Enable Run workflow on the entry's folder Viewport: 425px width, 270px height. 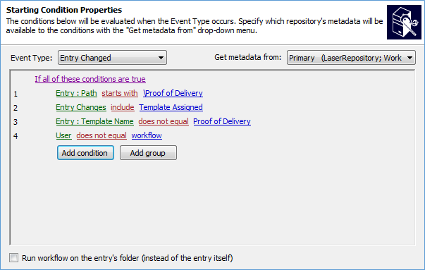(13, 257)
